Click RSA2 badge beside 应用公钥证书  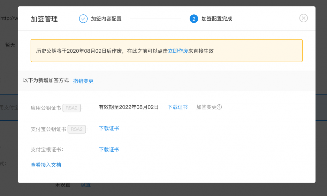pos(72,108)
